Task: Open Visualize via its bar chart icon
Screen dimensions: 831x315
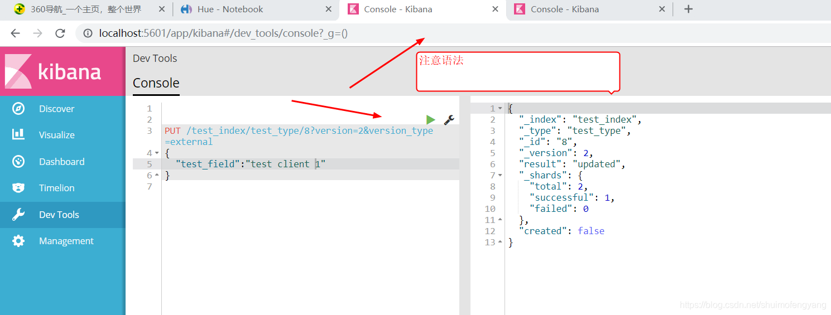Action: pos(18,134)
